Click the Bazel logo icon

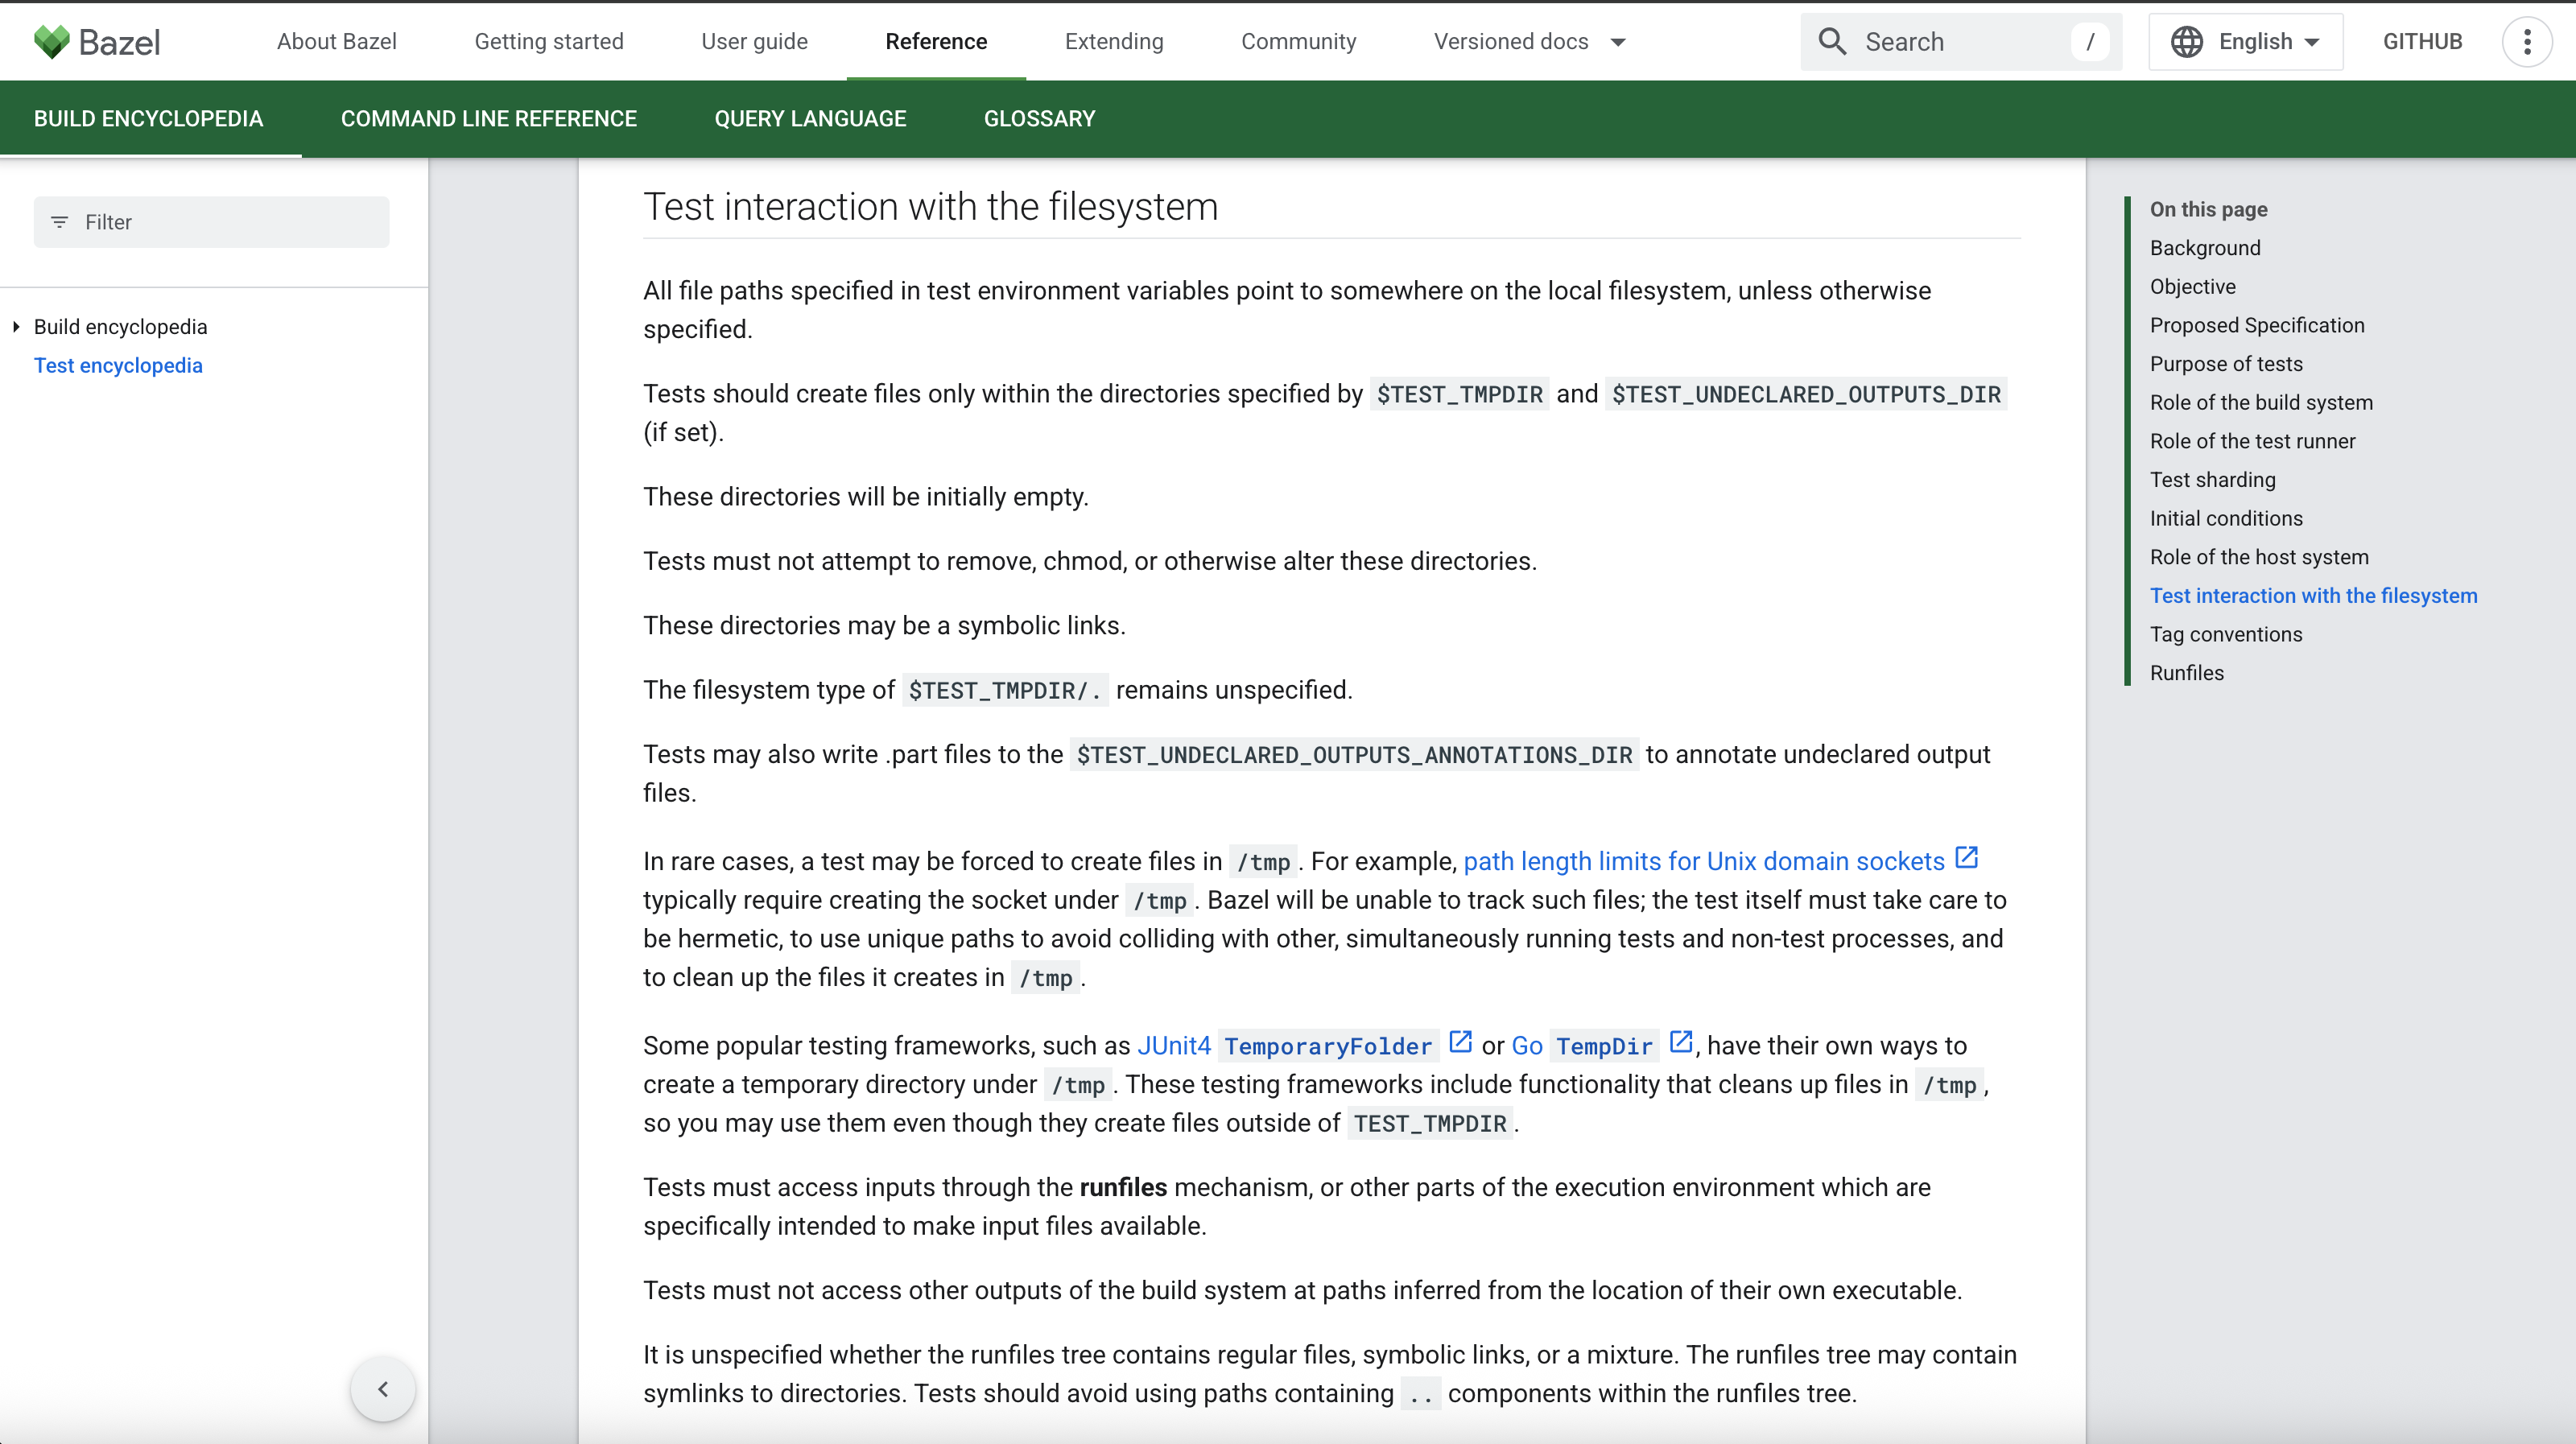click(51, 41)
